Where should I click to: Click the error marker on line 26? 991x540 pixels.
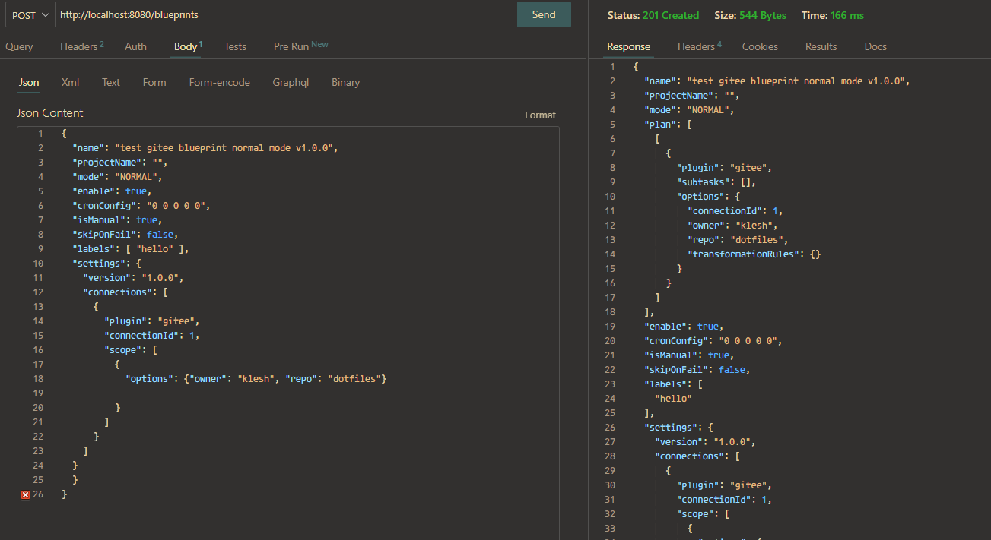[25, 494]
